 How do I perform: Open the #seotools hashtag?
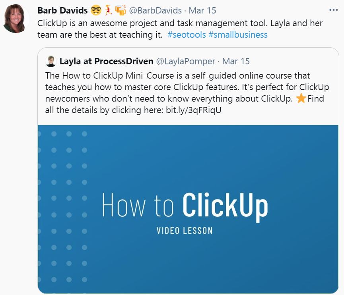pyautogui.click(x=187, y=35)
